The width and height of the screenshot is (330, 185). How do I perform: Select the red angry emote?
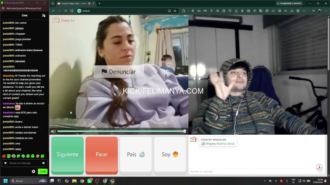tap(4, 156)
